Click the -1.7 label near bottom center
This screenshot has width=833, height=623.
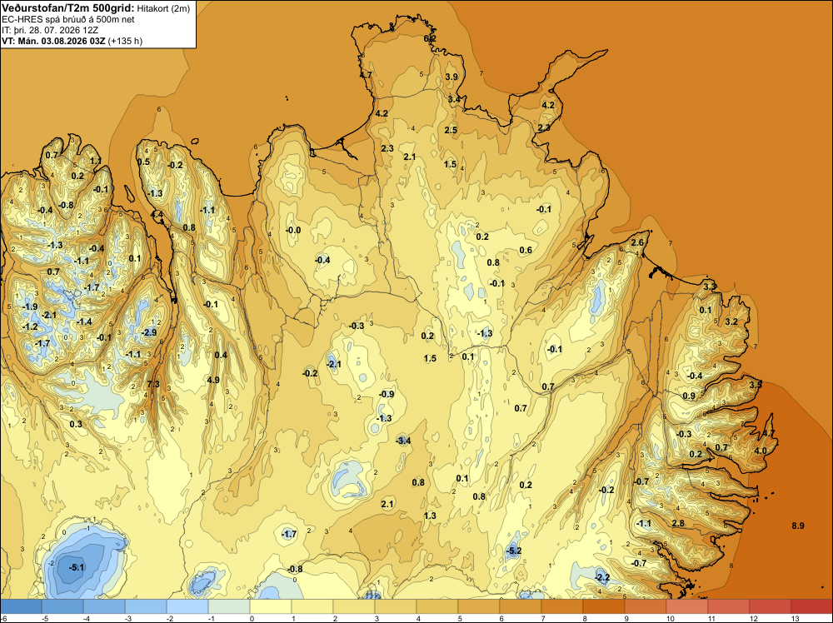(x=289, y=534)
